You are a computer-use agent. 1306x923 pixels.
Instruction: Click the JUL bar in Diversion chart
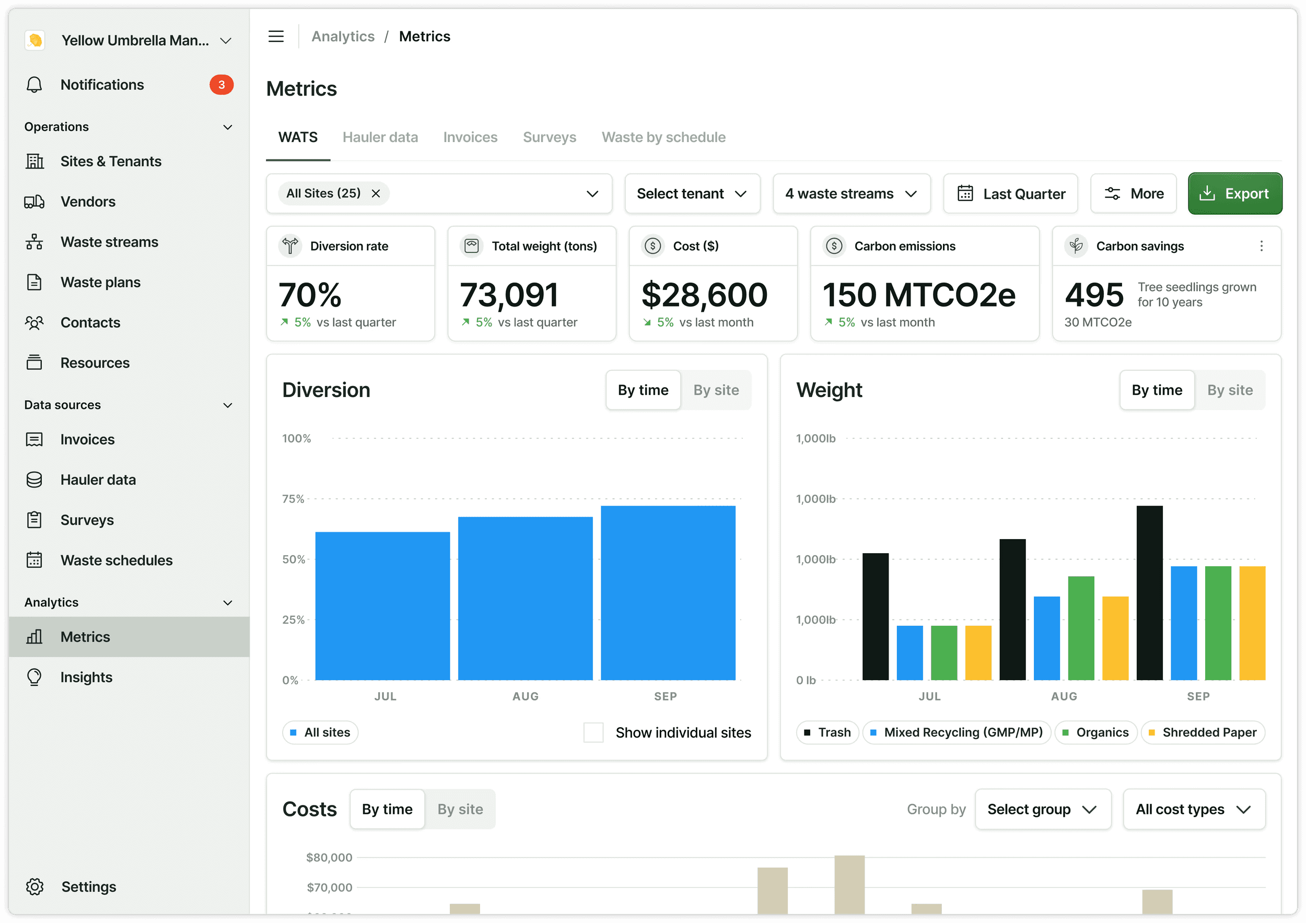383,606
